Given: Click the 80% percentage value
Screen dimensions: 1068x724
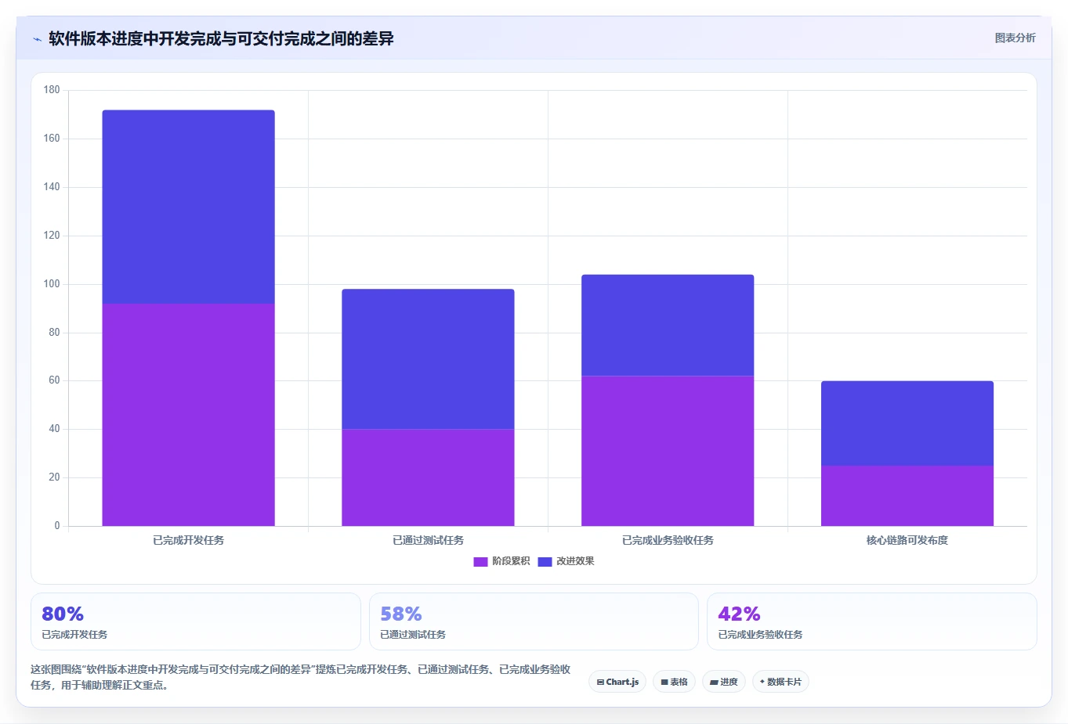Looking at the screenshot, I should (63, 614).
